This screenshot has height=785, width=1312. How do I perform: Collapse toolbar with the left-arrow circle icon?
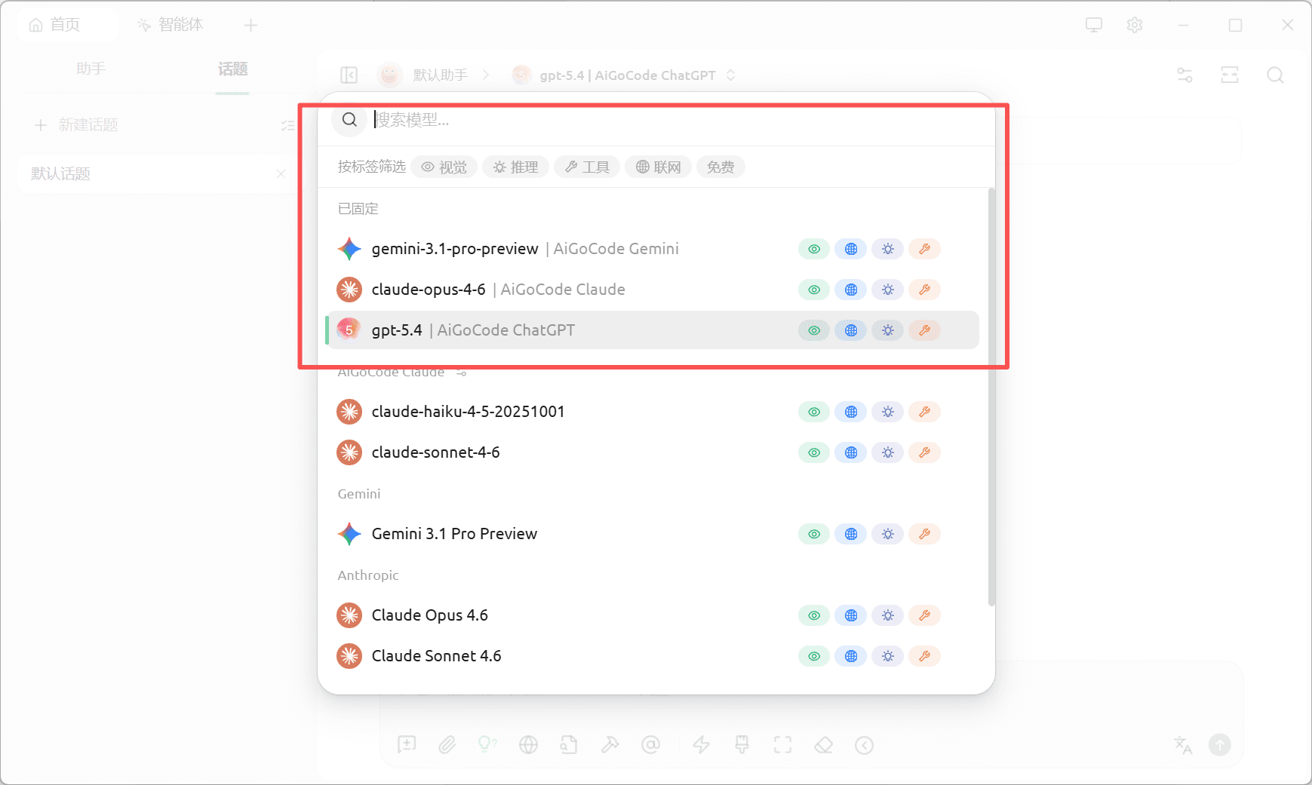(864, 745)
